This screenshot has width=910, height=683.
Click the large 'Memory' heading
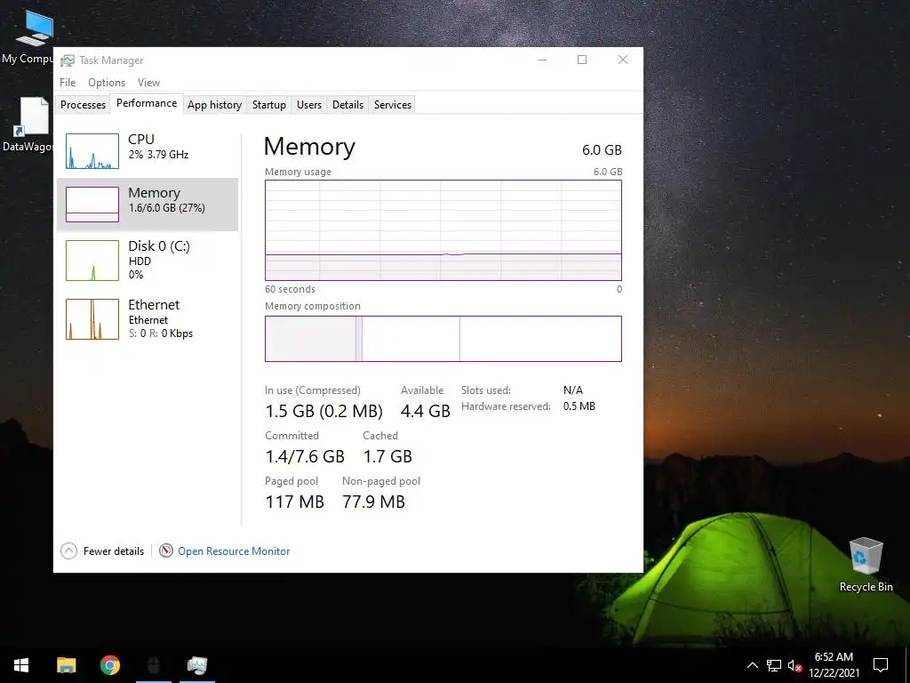(x=309, y=147)
